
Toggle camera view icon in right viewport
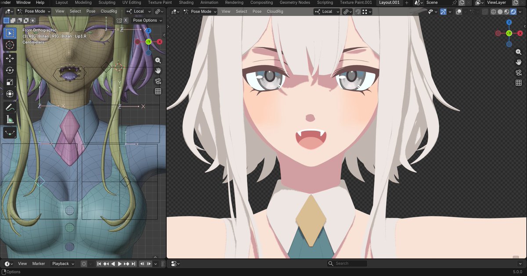pos(519,72)
